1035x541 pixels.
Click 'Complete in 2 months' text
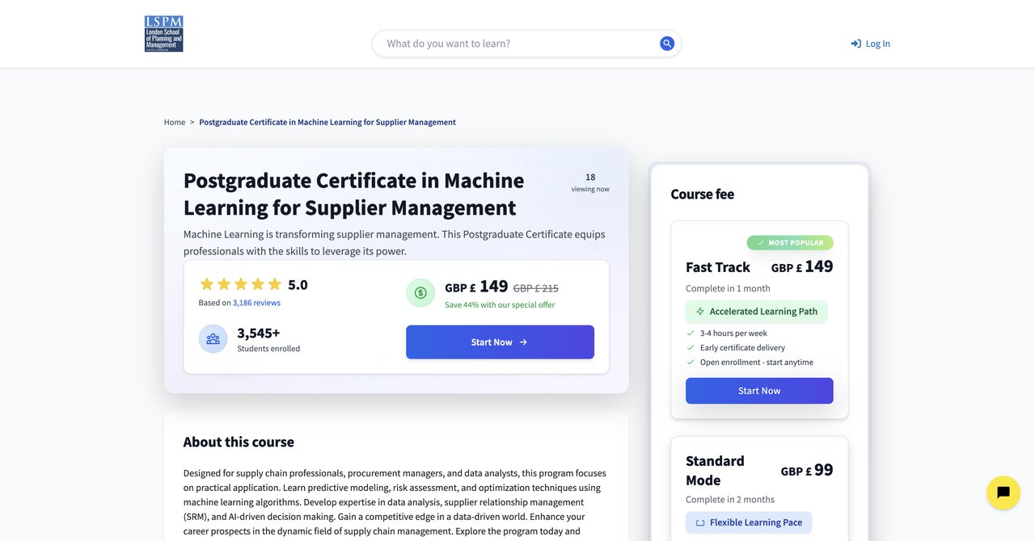click(730, 499)
